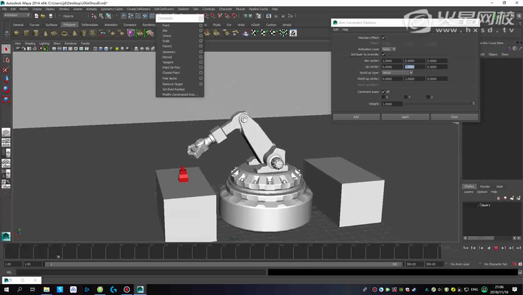The width and height of the screenshot is (523, 295).
Task: Click the Lasso select tool
Action: pyautogui.click(x=6, y=60)
